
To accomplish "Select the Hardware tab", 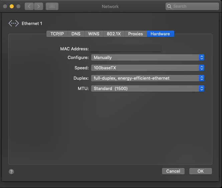I will (161, 34).
